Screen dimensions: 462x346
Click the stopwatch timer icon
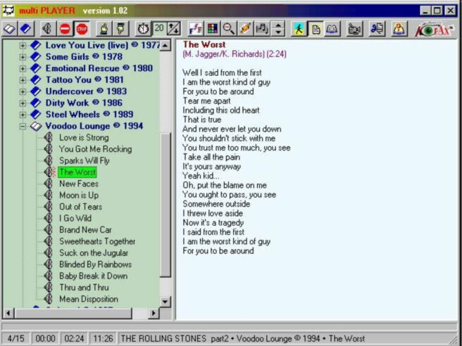click(143, 29)
